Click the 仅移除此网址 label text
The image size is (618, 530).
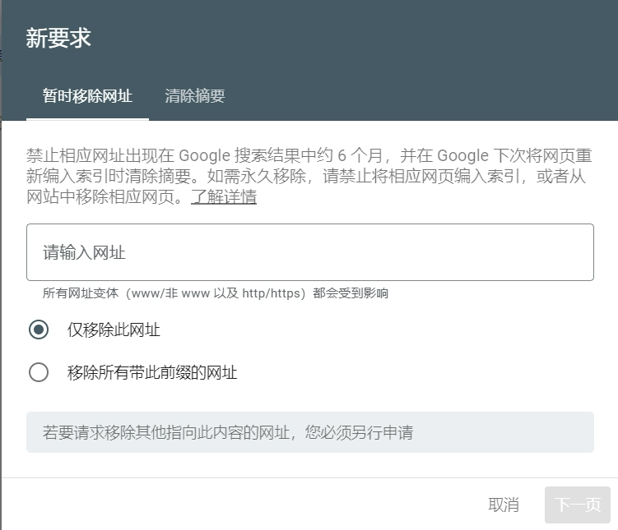(x=114, y=330)
